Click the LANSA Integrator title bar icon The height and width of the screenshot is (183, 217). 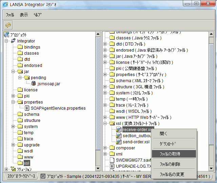5,5
